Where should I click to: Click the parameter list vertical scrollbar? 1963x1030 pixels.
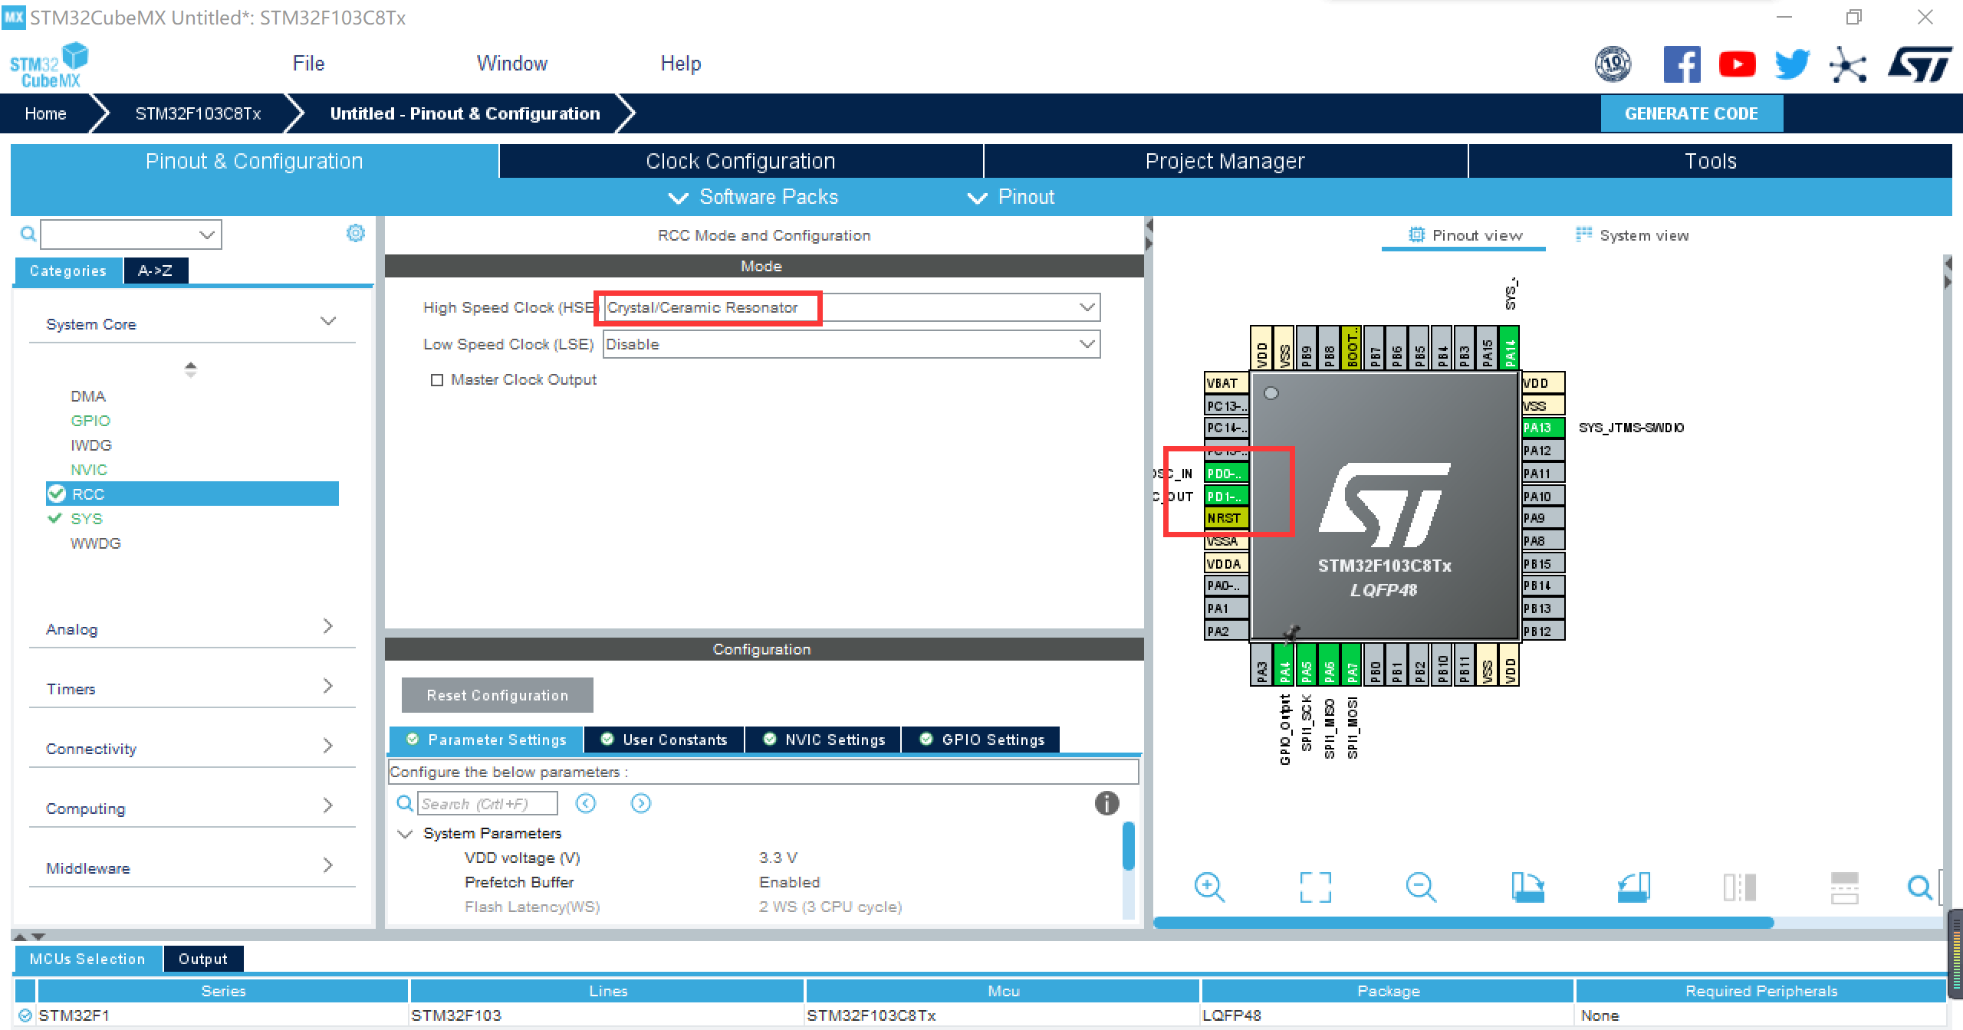tap(1128, 846)
